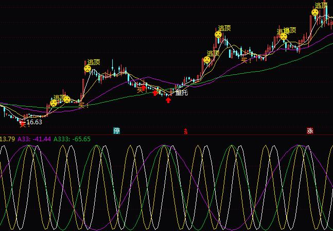The image size is (333, 231).
Task: Open the red S event marker
Action: click(x=185, y=131)
